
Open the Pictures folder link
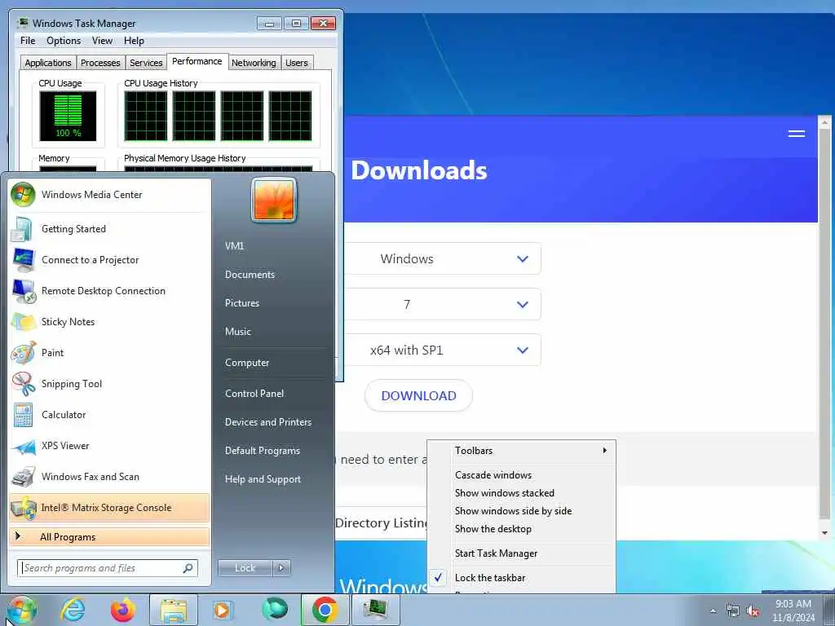pos(241,303)
